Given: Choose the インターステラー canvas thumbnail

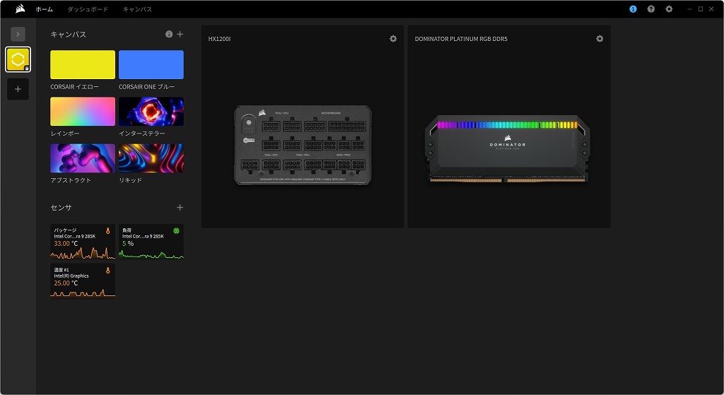Looking at the screenshot, I should 151,111.
